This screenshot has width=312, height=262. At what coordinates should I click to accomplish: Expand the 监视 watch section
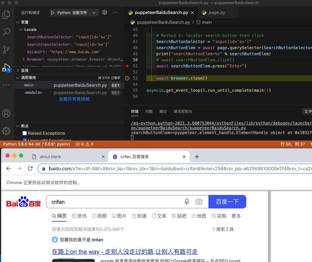pos(18,70)
